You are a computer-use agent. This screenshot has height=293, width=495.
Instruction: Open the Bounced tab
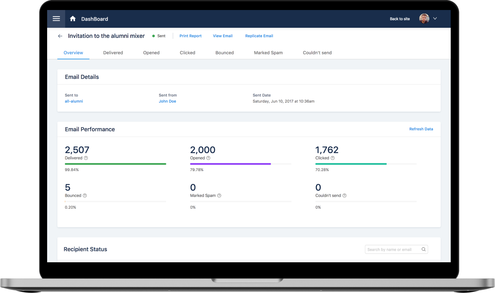click(x=224, y=53)
